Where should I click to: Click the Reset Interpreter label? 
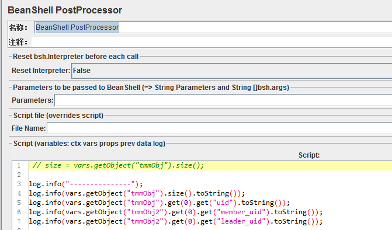(x=41, y=71)
